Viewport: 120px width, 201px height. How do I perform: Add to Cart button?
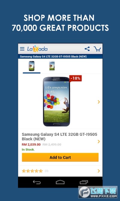(x=60, y=157)
